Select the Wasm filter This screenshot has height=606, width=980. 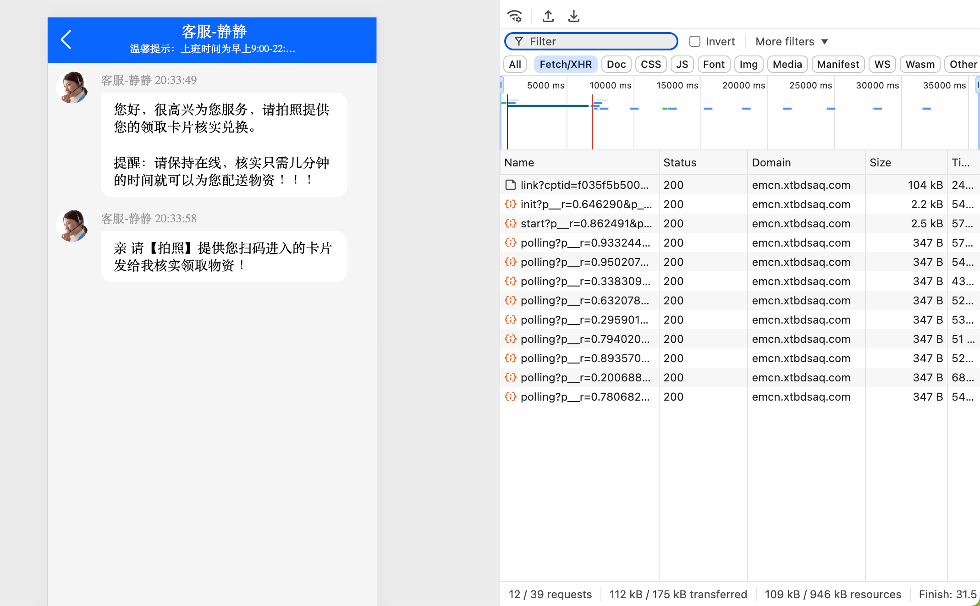(919, 64)
